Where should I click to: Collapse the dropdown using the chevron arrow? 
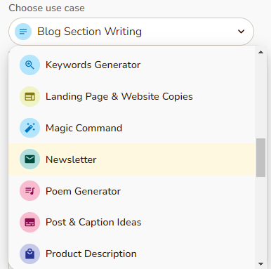click(x=241, y=32)
